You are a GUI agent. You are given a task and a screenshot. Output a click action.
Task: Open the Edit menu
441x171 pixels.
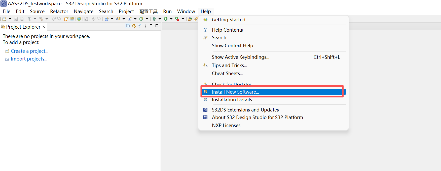coord(20,11)
